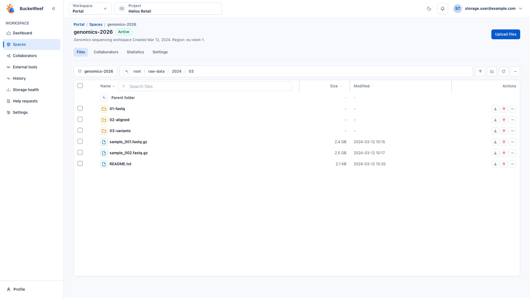Open Help requests in sidebar

coord(32,101)
